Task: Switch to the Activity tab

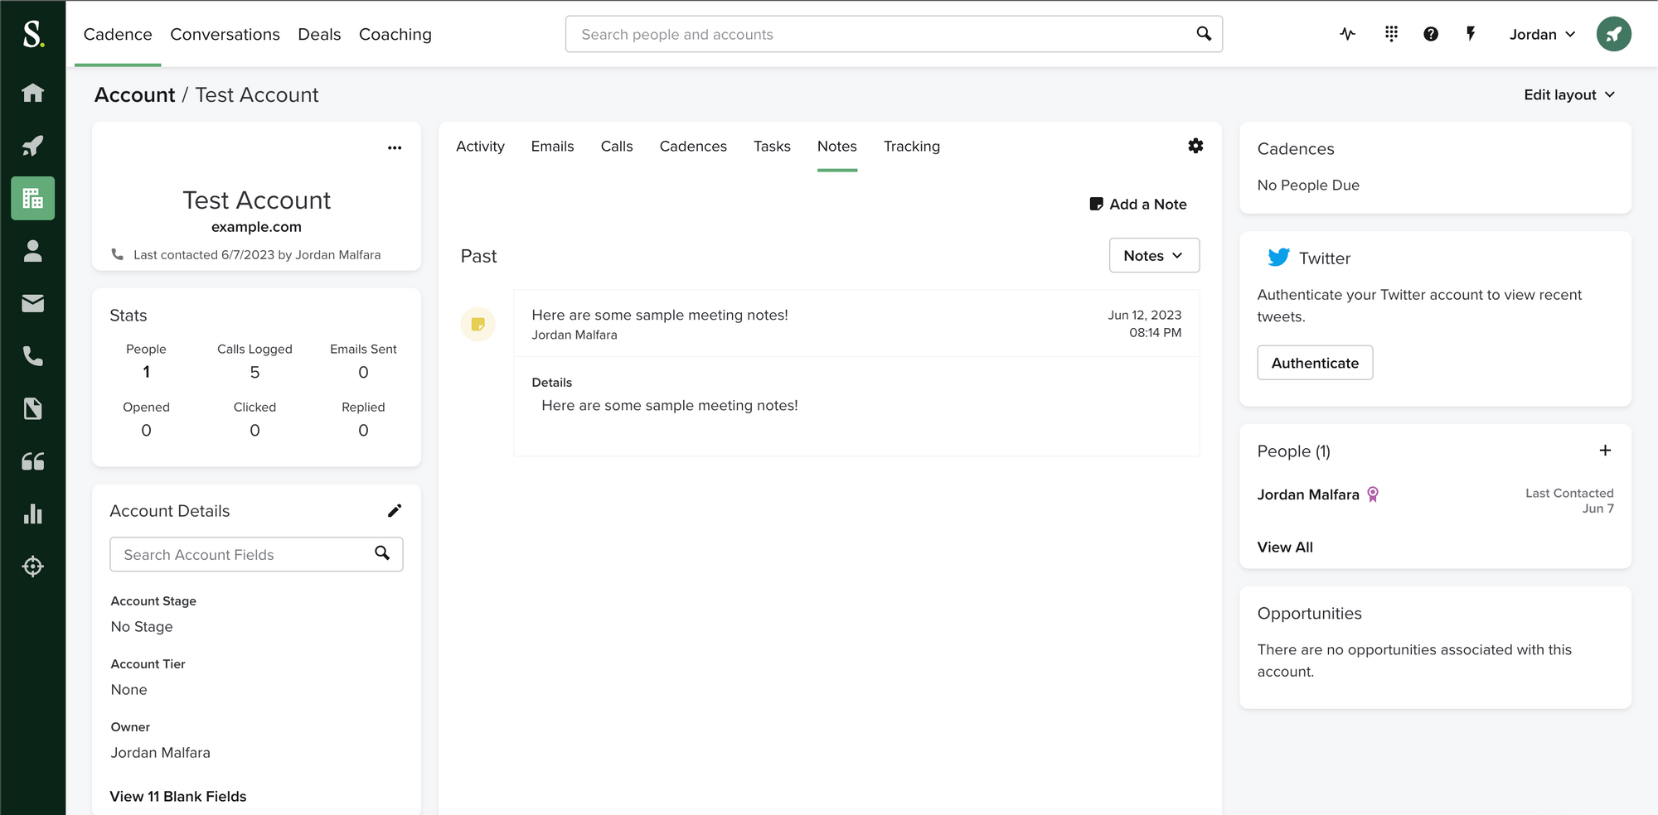Action: (480, 147)
